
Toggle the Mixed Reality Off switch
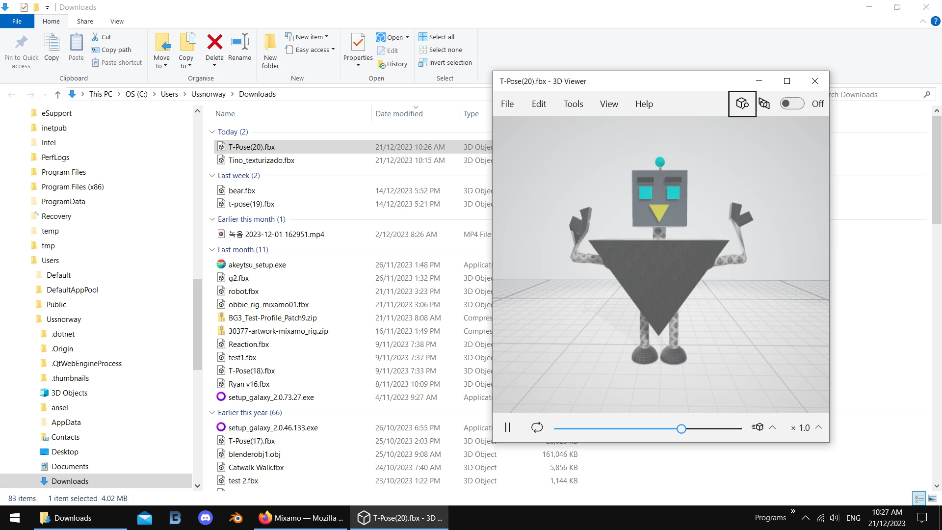tap(792, 104)
